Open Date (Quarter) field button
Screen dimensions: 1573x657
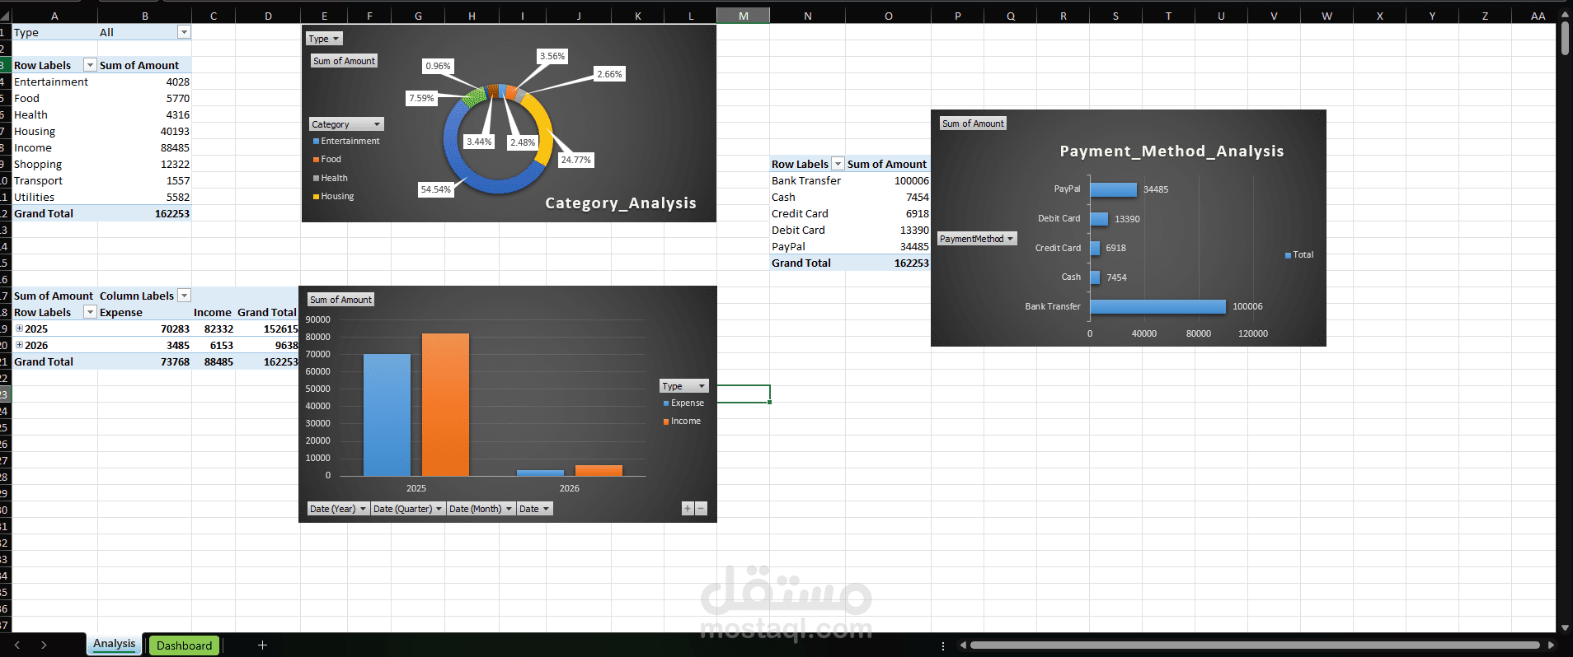407,509
